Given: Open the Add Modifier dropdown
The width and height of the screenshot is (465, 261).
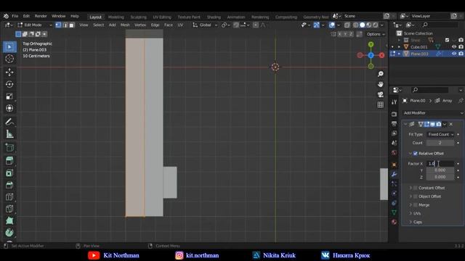Looking at the screenshot, I should (433, 113).
